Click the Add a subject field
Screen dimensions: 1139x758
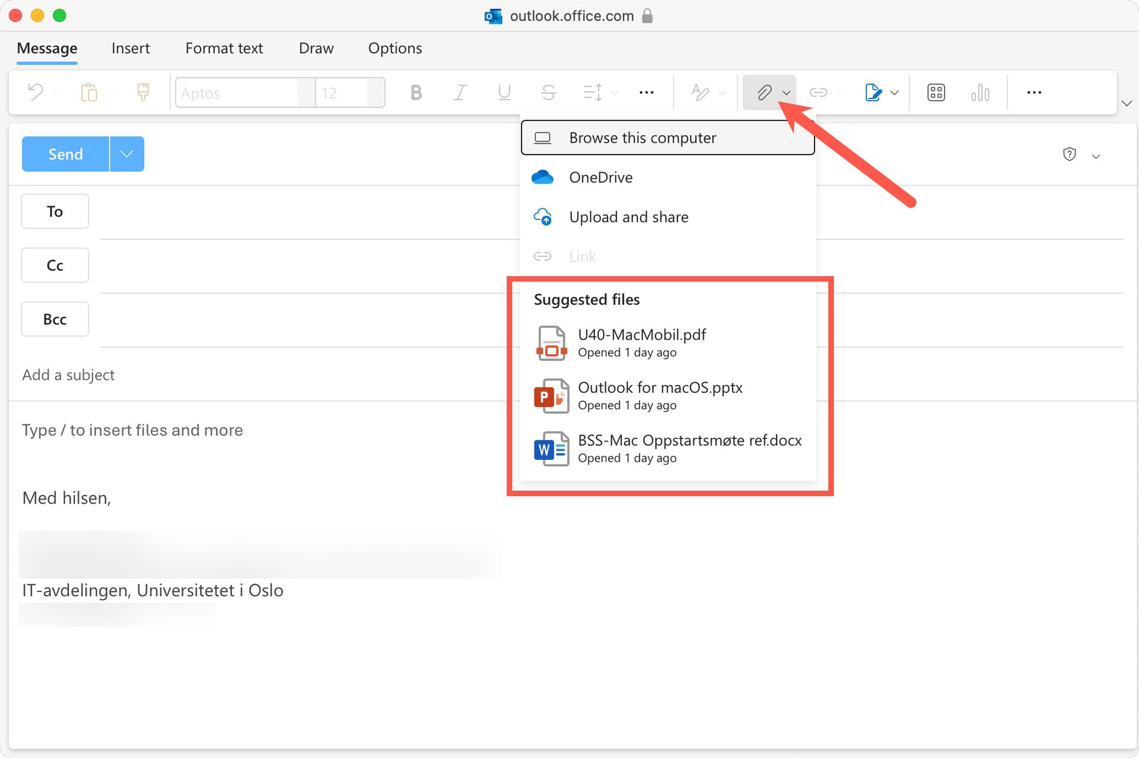[x=68, y=375]
